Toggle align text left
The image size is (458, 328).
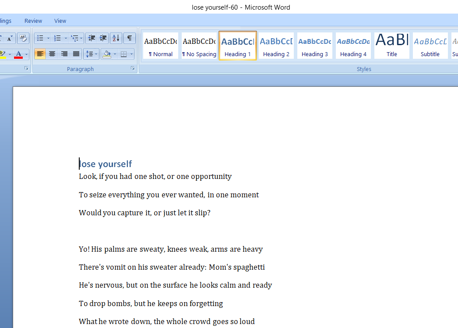pos(40,54)
